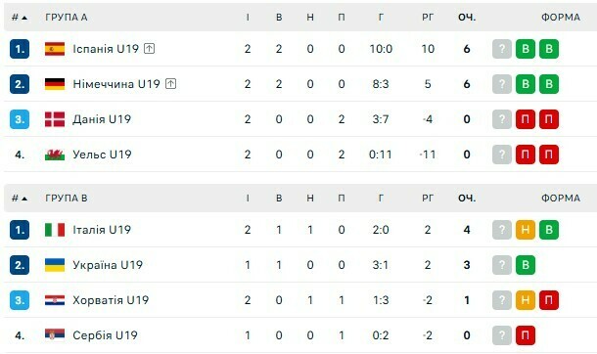Sort Група A by ОЧ. column

click(467, 17)
